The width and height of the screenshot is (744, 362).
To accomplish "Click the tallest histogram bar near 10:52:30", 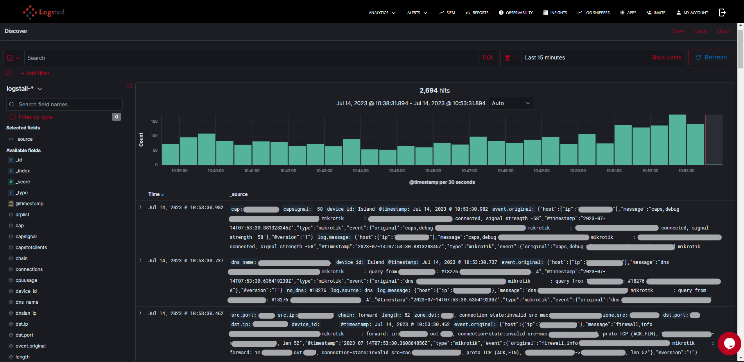I will [x=677, y=140].
